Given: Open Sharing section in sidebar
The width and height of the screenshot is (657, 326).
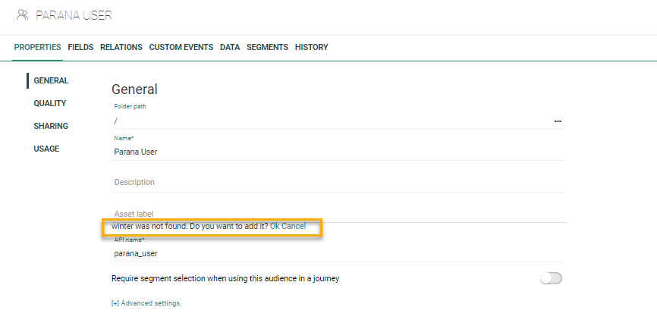Looking at the screenshot, I should tap(51, 126).
